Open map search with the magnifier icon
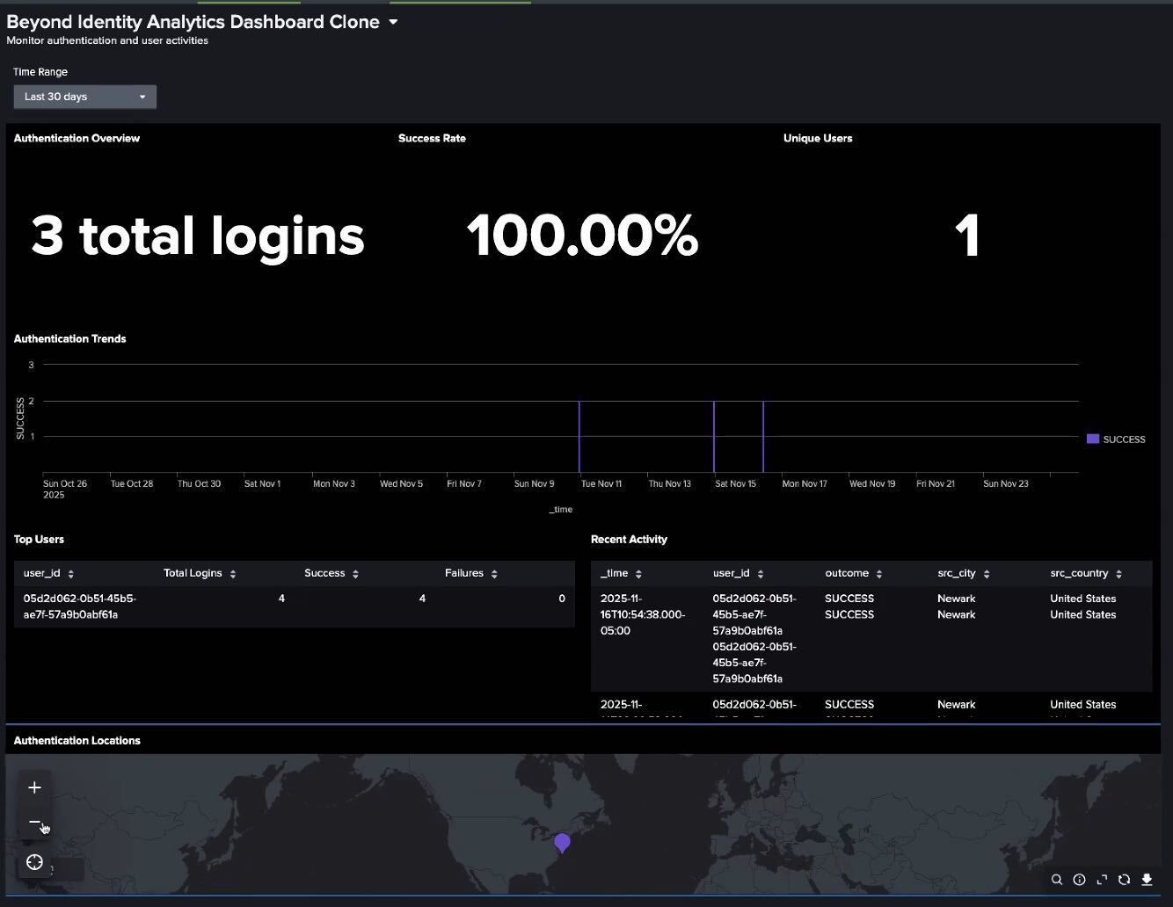The width and height of the screenshot is (1173, 907). coord(1057,880)
